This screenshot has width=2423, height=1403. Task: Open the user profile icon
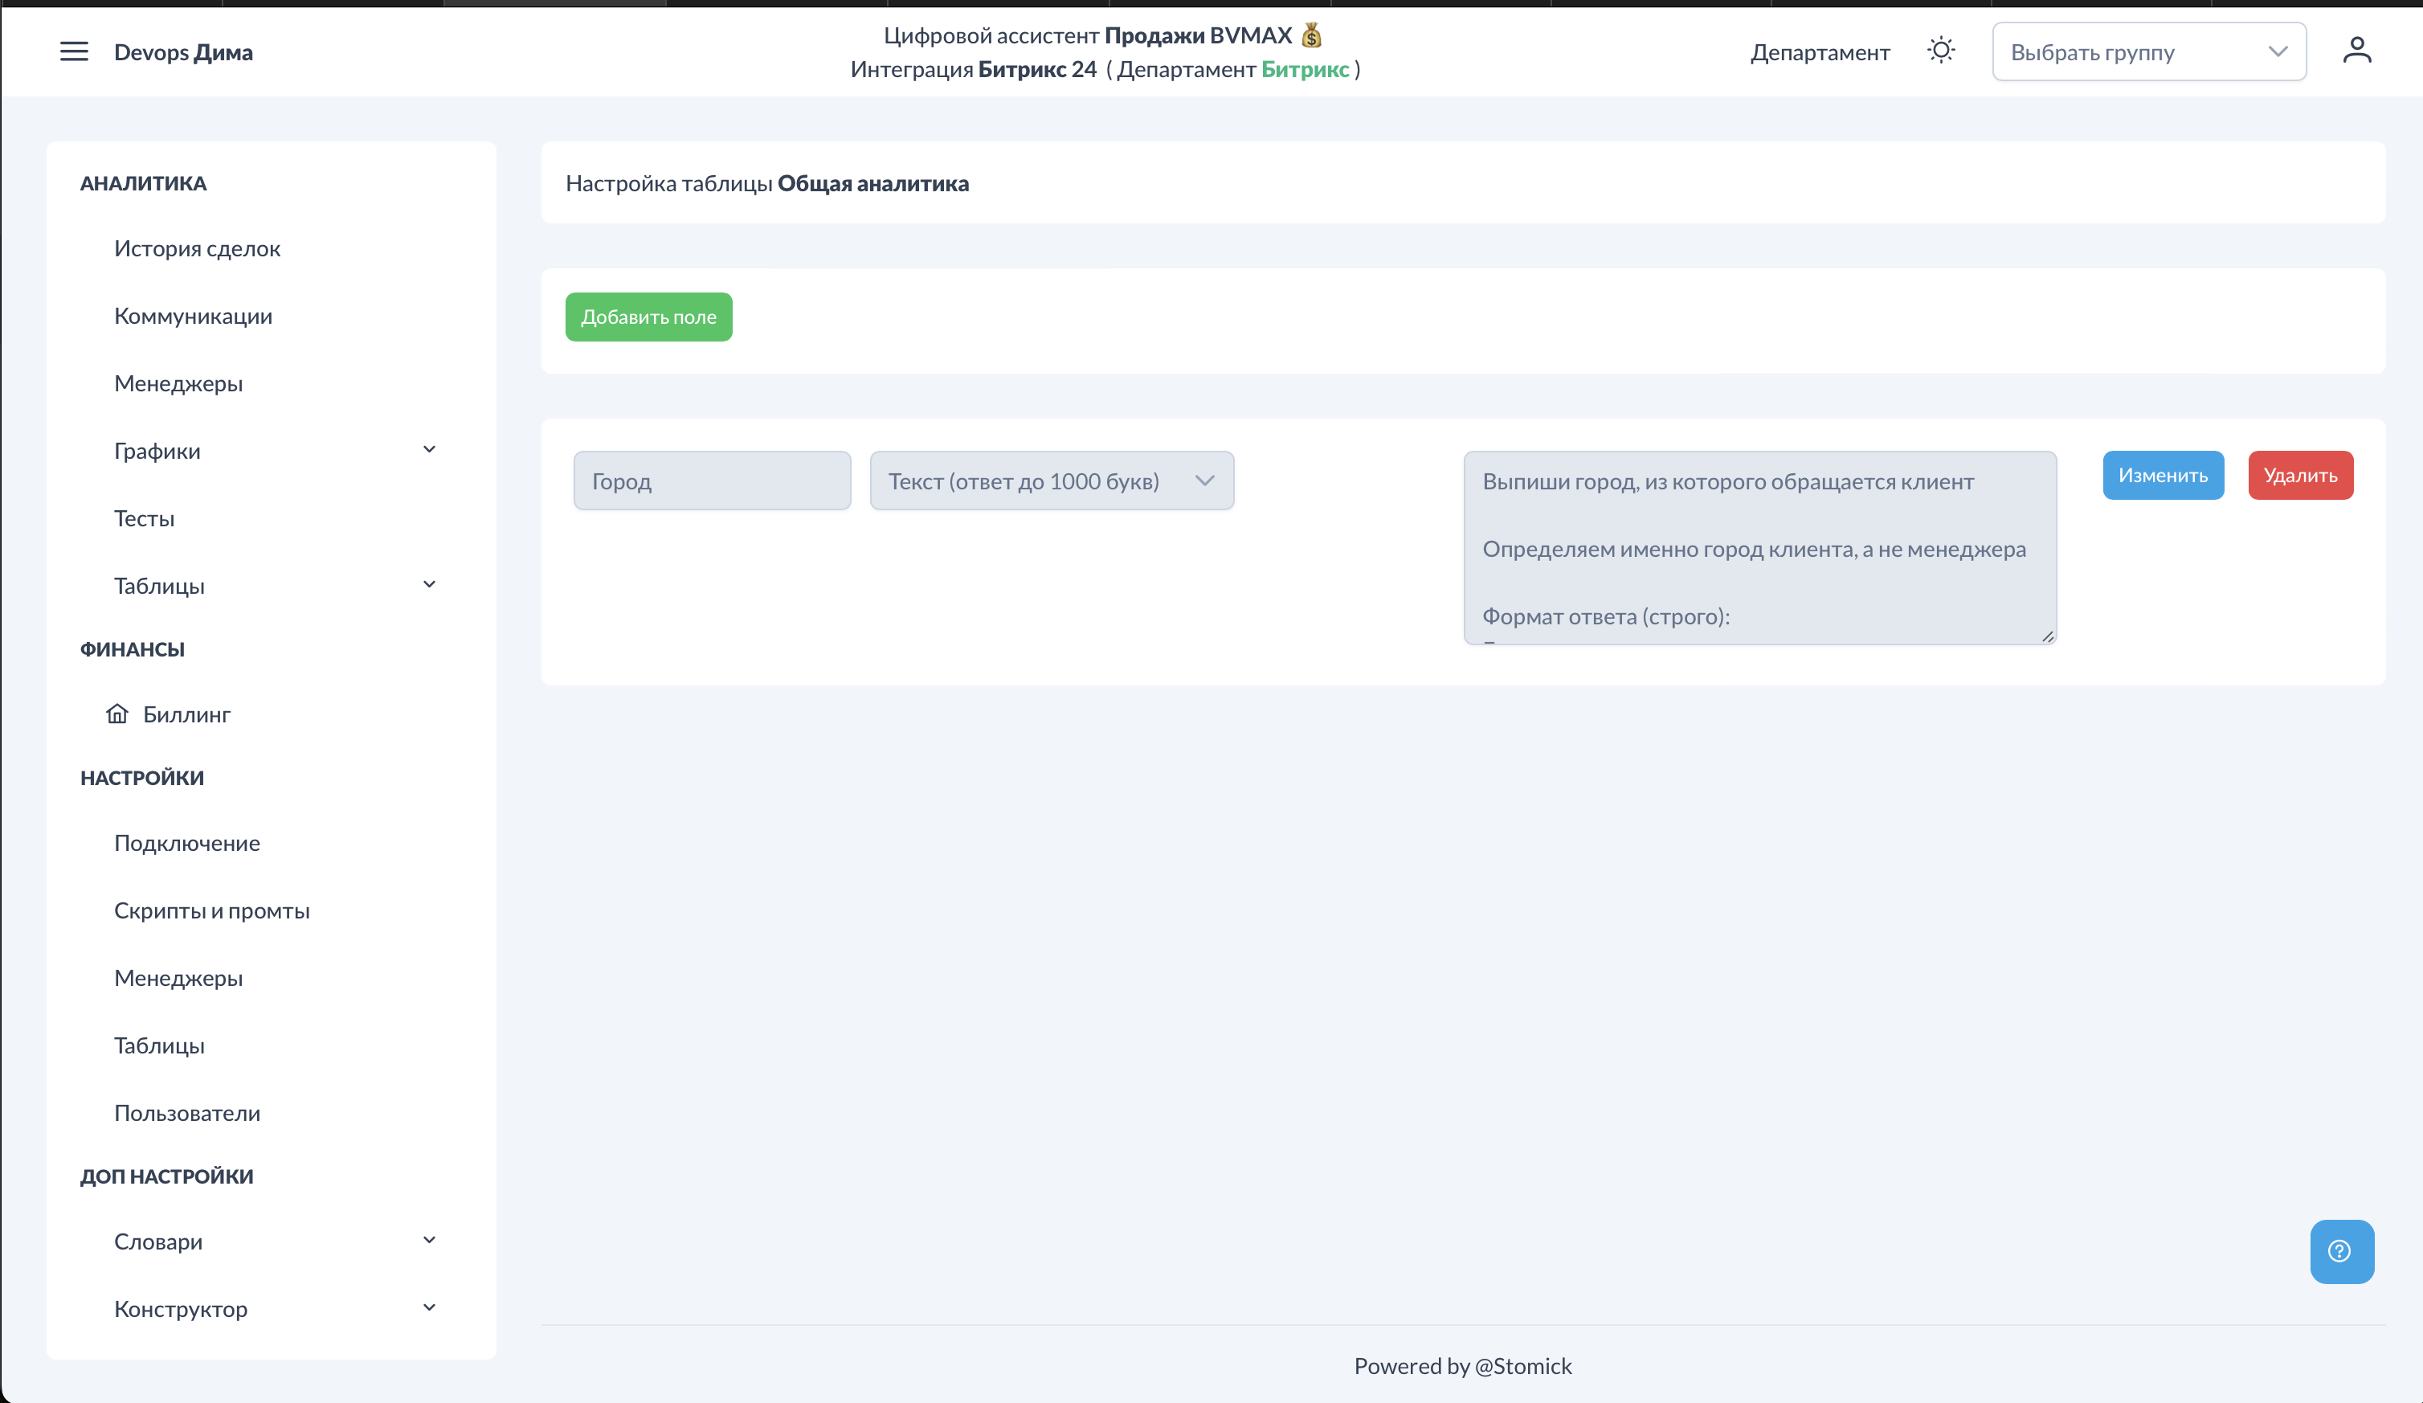[2356, 50]
